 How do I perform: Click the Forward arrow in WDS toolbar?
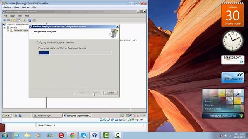[9, 20]
